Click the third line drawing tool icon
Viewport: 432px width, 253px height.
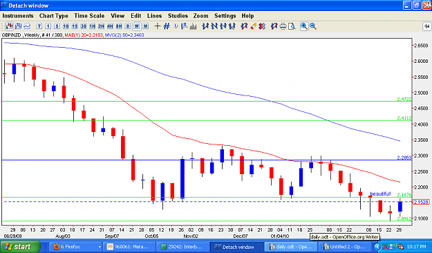pyautogui.click(x=223, y=26)
